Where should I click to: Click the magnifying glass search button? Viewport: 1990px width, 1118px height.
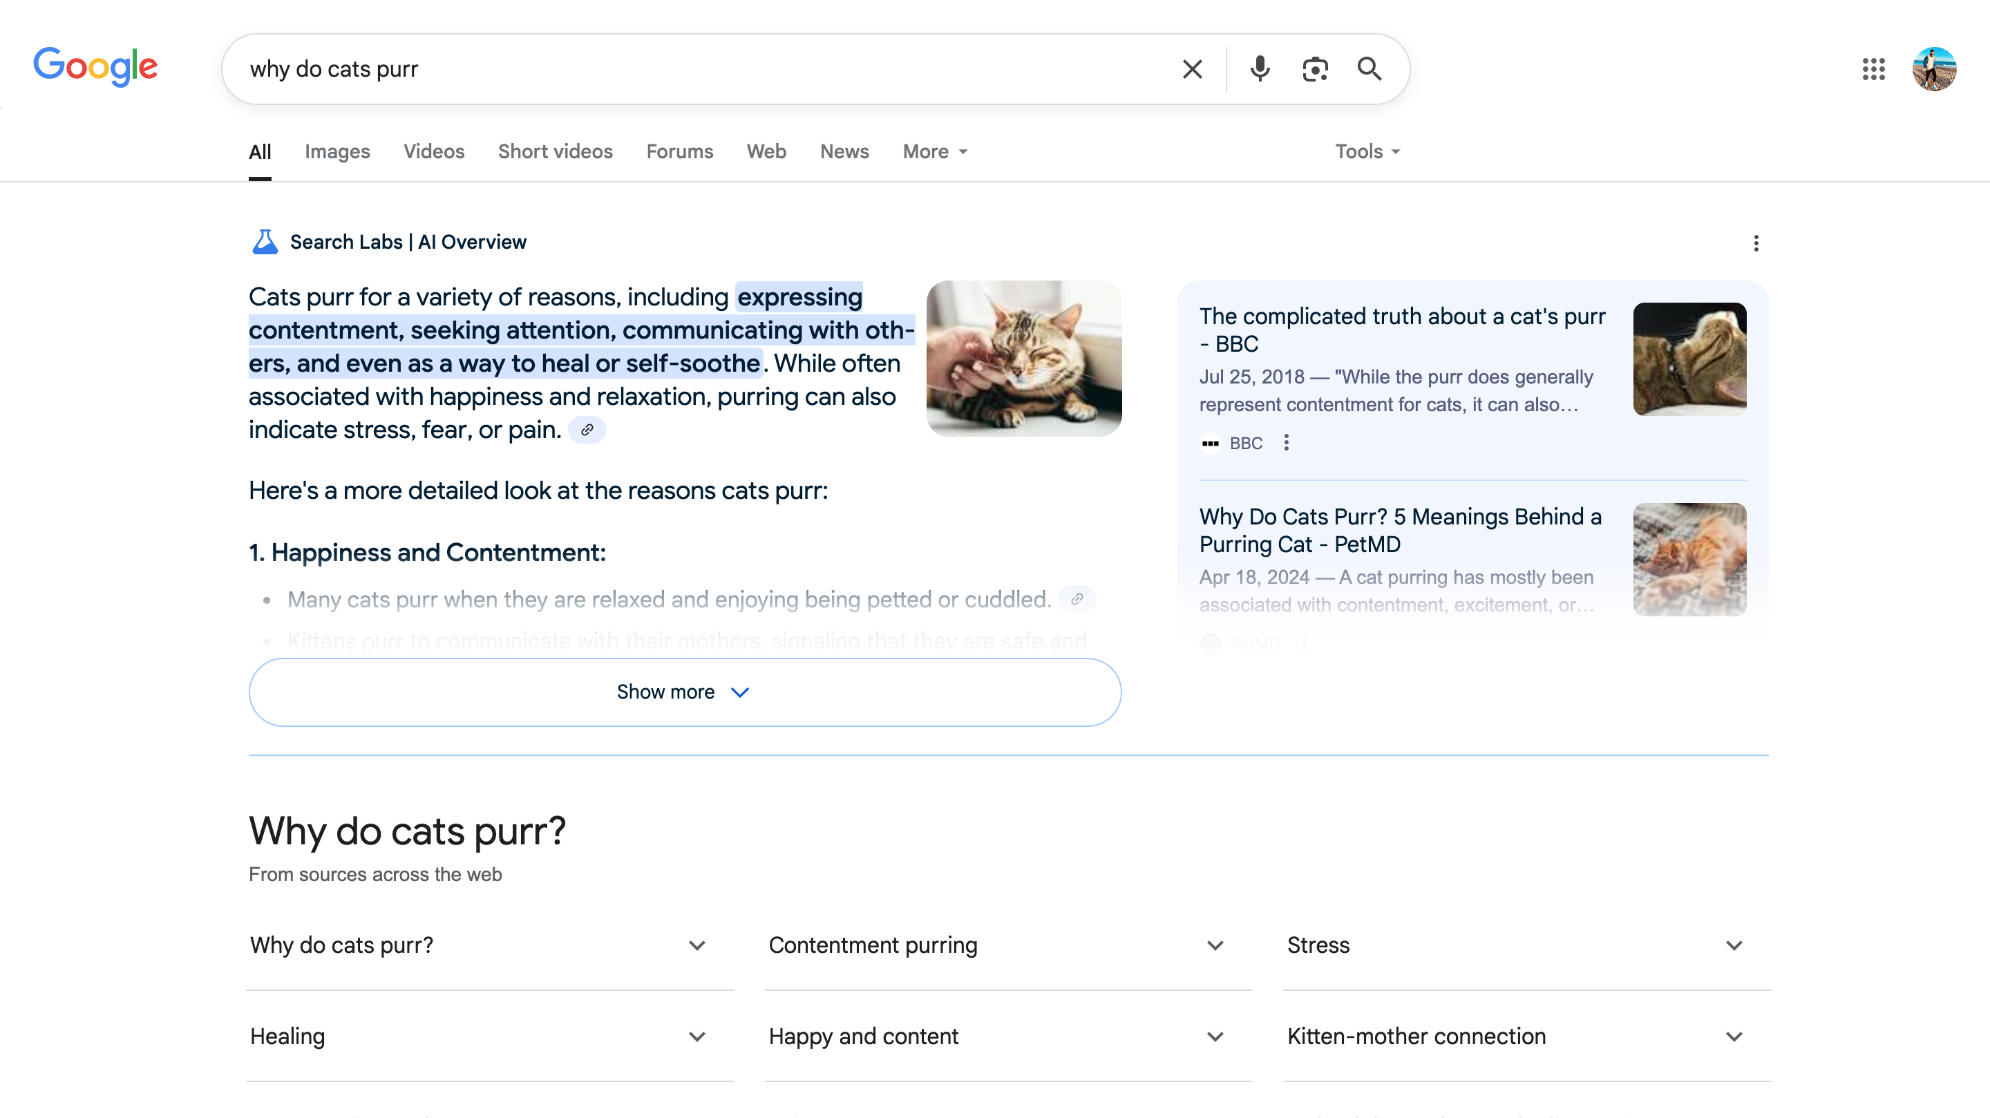click(1369, 69)
